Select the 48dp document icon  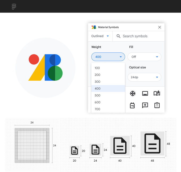point(153,144)
